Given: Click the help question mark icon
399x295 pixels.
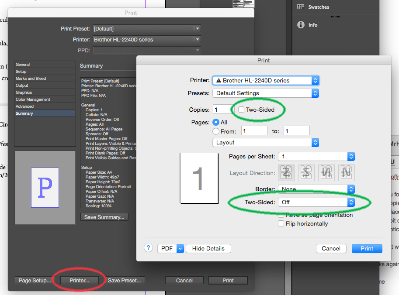Looking at the screenshot, I should coord(148,248).
